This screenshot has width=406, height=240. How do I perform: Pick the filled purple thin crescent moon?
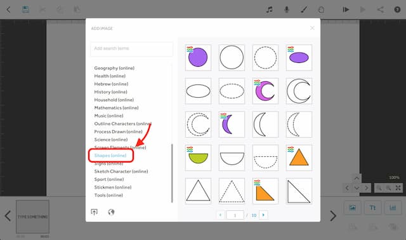232,124
